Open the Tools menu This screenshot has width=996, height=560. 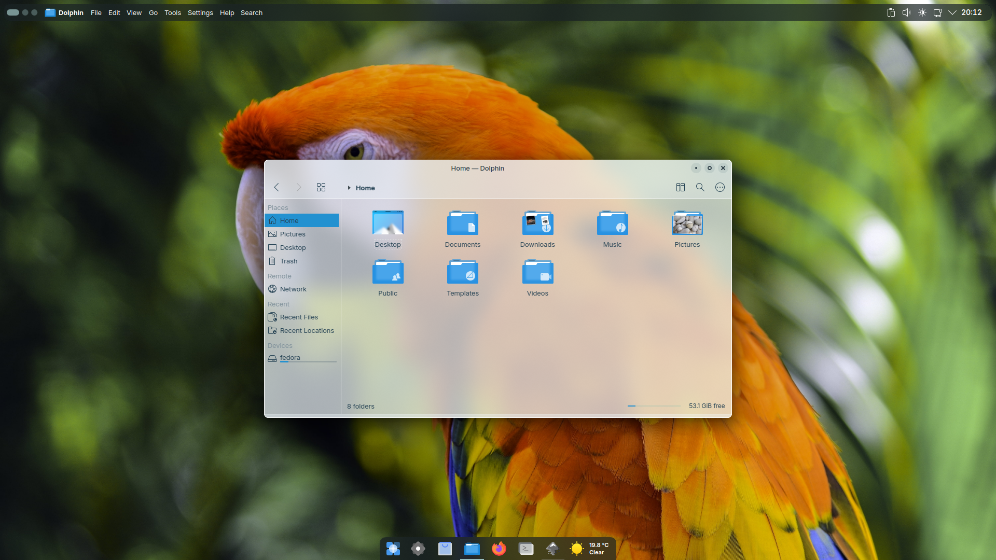173,12
